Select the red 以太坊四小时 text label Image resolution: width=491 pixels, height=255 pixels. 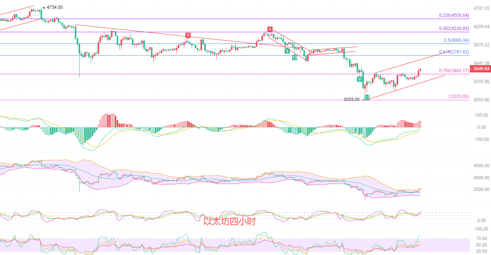[229, 221]
